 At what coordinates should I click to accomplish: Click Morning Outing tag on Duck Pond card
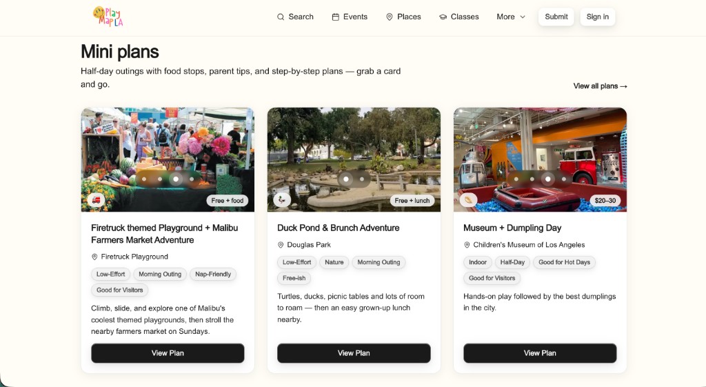[x=379, y=262]
